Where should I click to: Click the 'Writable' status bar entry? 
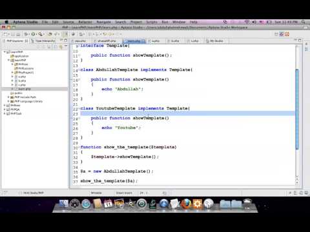tap(96, 193)
